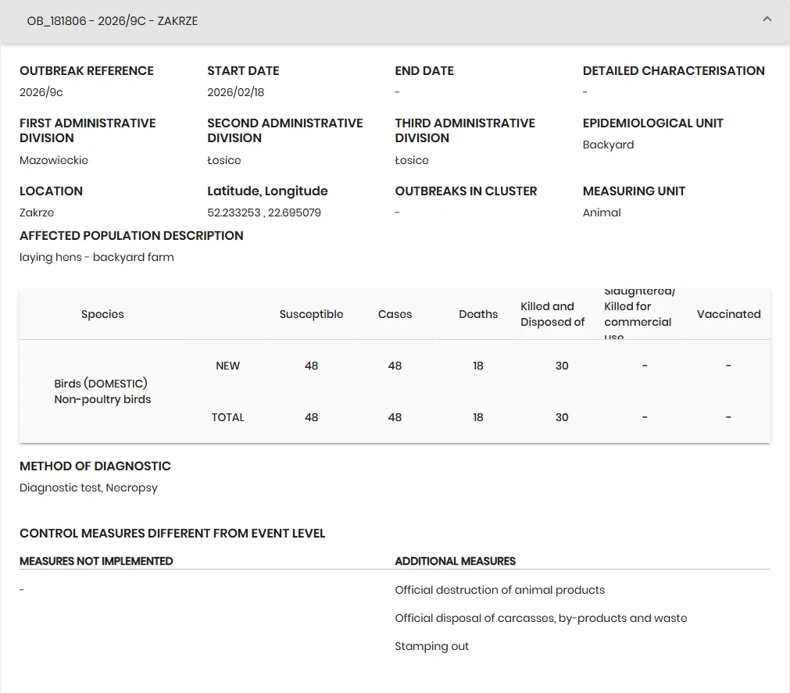Click TOTAL row Cases value 48
This screenshot has width=790, height=693.
coord(395,417)
